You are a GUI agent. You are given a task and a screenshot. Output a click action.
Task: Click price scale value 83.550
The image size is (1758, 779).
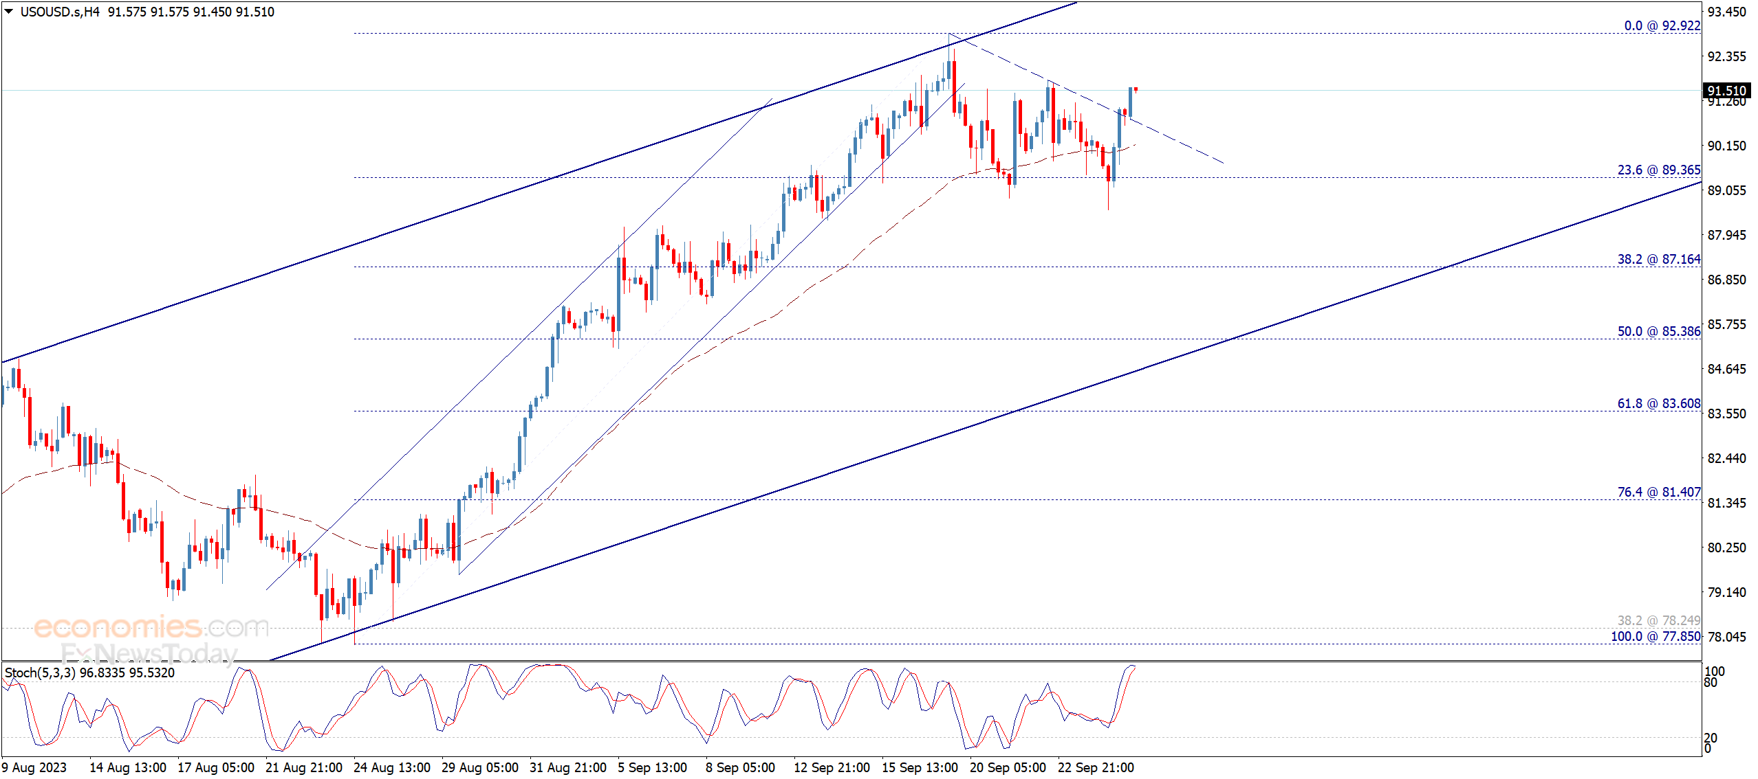1726,414
